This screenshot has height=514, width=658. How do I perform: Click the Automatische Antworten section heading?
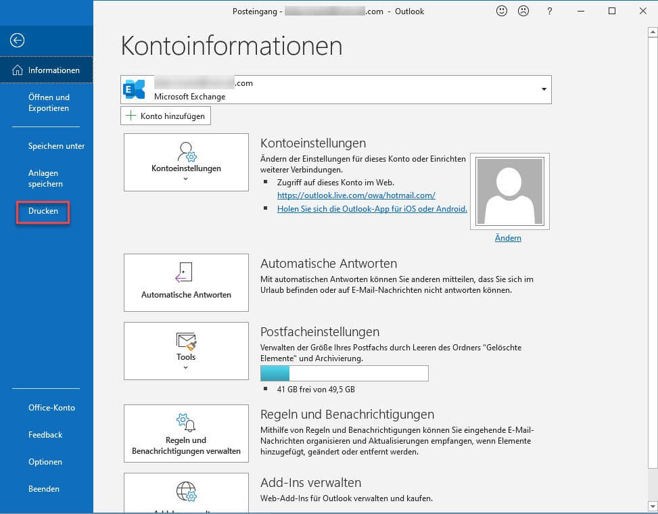point(329,264)
